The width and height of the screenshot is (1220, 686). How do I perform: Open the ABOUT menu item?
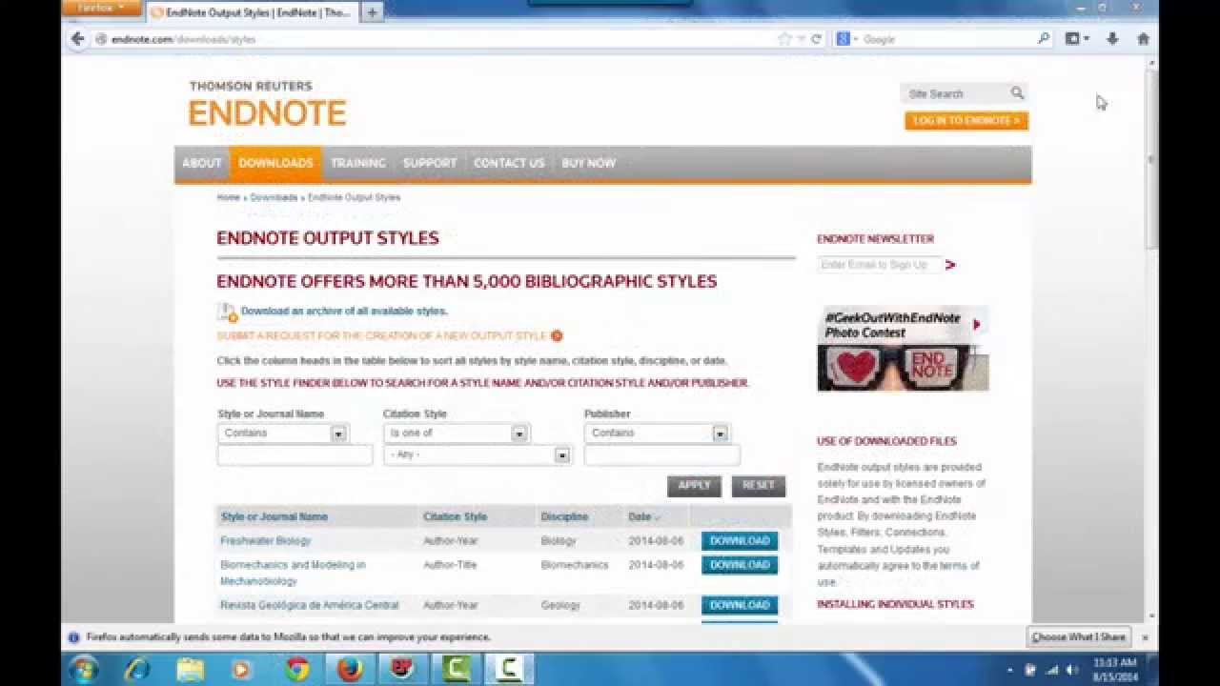click(202, 163)
